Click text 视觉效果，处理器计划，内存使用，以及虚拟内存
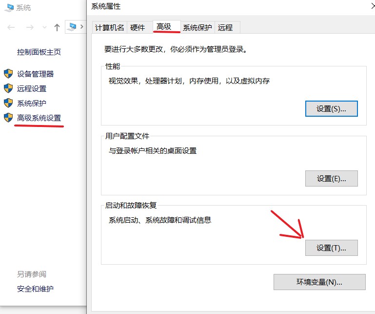The image size is (375, 314). pos(189,81)
